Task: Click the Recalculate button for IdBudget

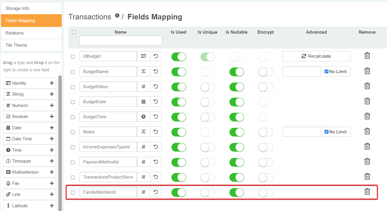Action: point(316,56)
